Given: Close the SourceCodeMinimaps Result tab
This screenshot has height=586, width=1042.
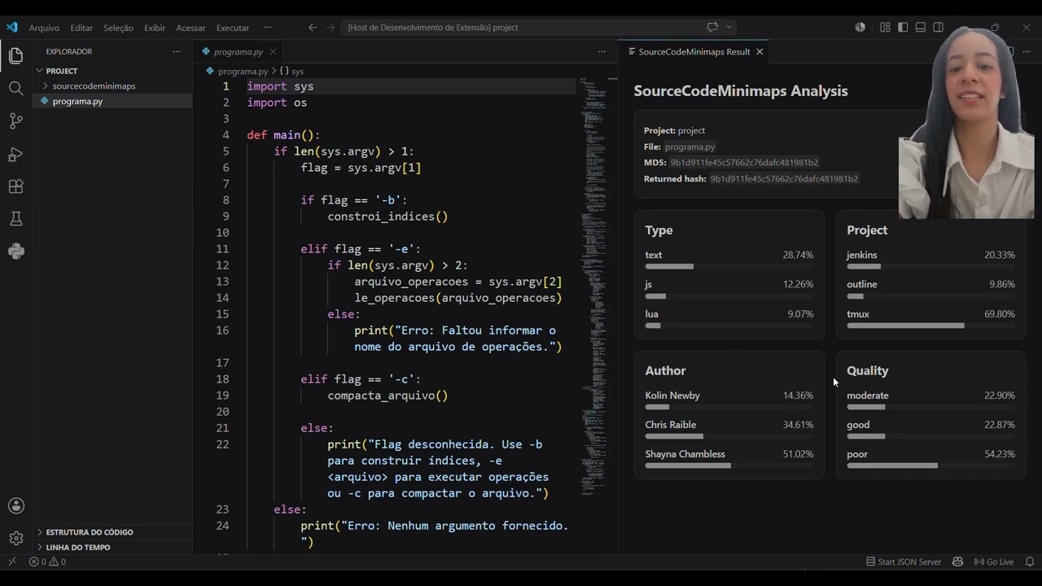Looking at the screenshot, I should (760, 51).
